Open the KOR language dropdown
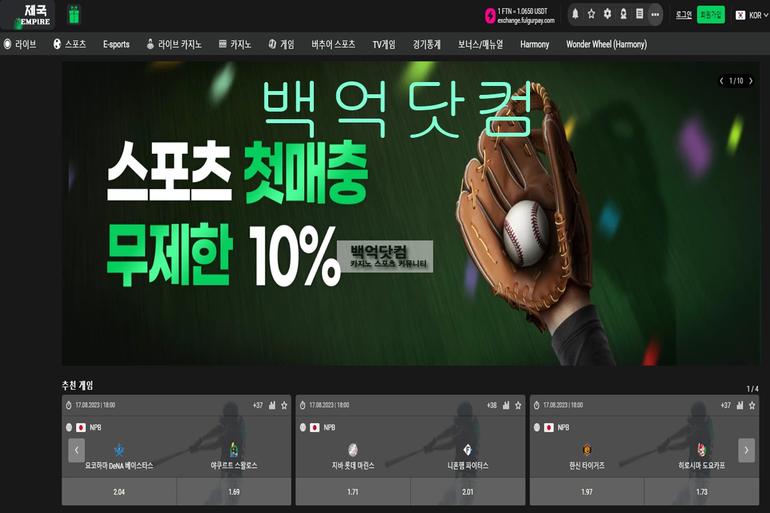 coord(751,15)
